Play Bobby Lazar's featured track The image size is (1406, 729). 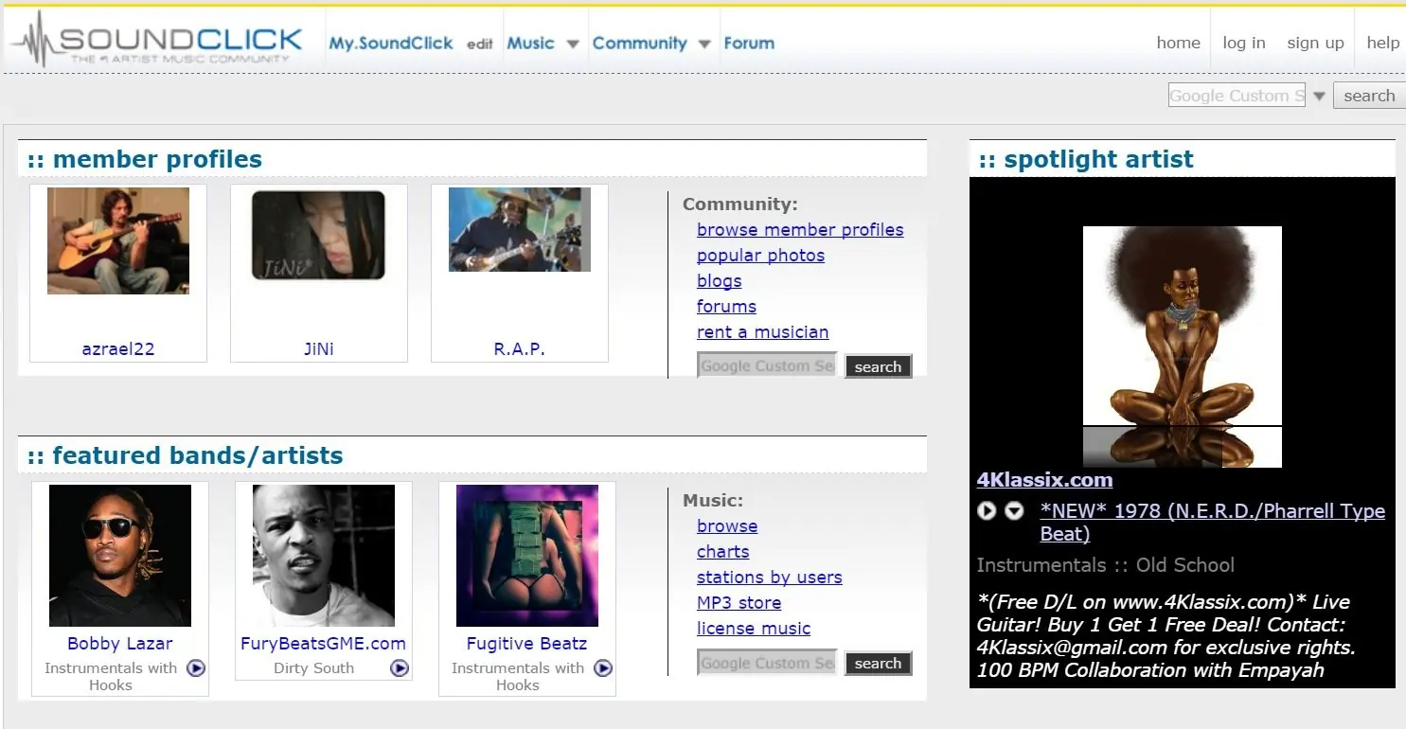196,668
